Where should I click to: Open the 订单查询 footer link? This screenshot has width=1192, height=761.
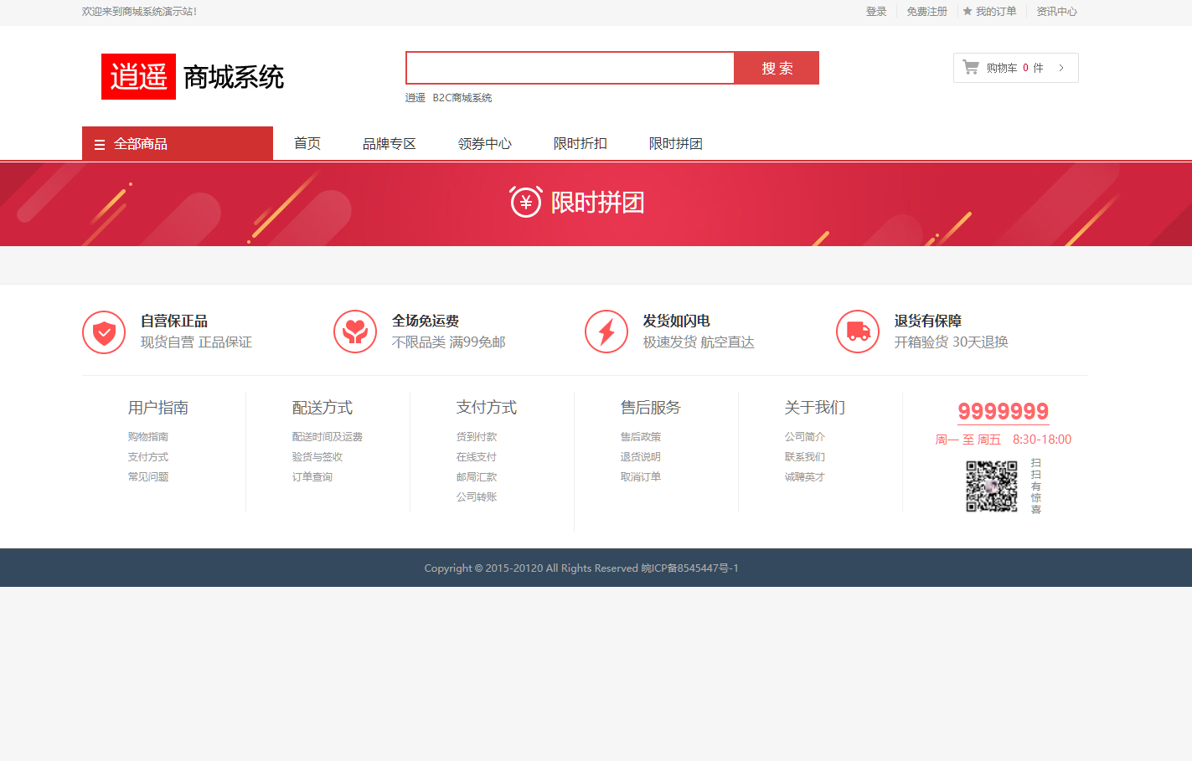[312, 477]
